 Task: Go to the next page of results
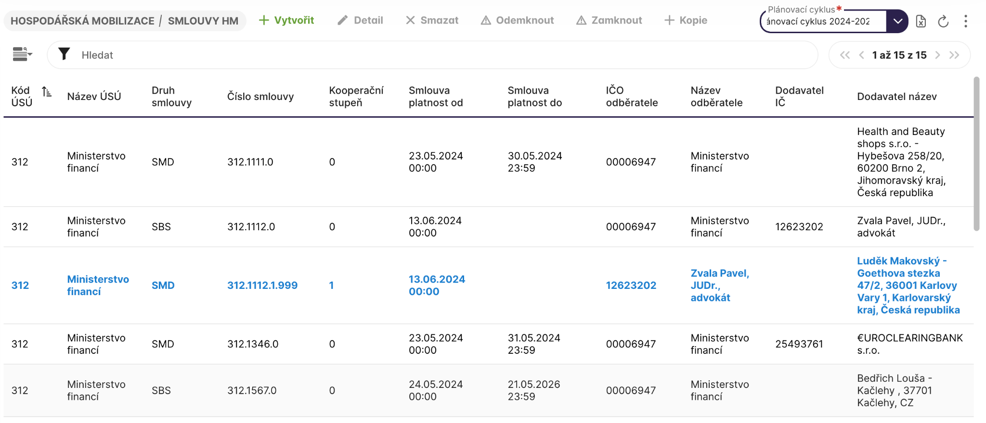click(x=937, y=55)
